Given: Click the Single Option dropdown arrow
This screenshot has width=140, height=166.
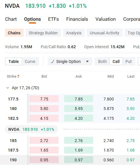Looking at the screenshot, I should (x=87, y=61).
